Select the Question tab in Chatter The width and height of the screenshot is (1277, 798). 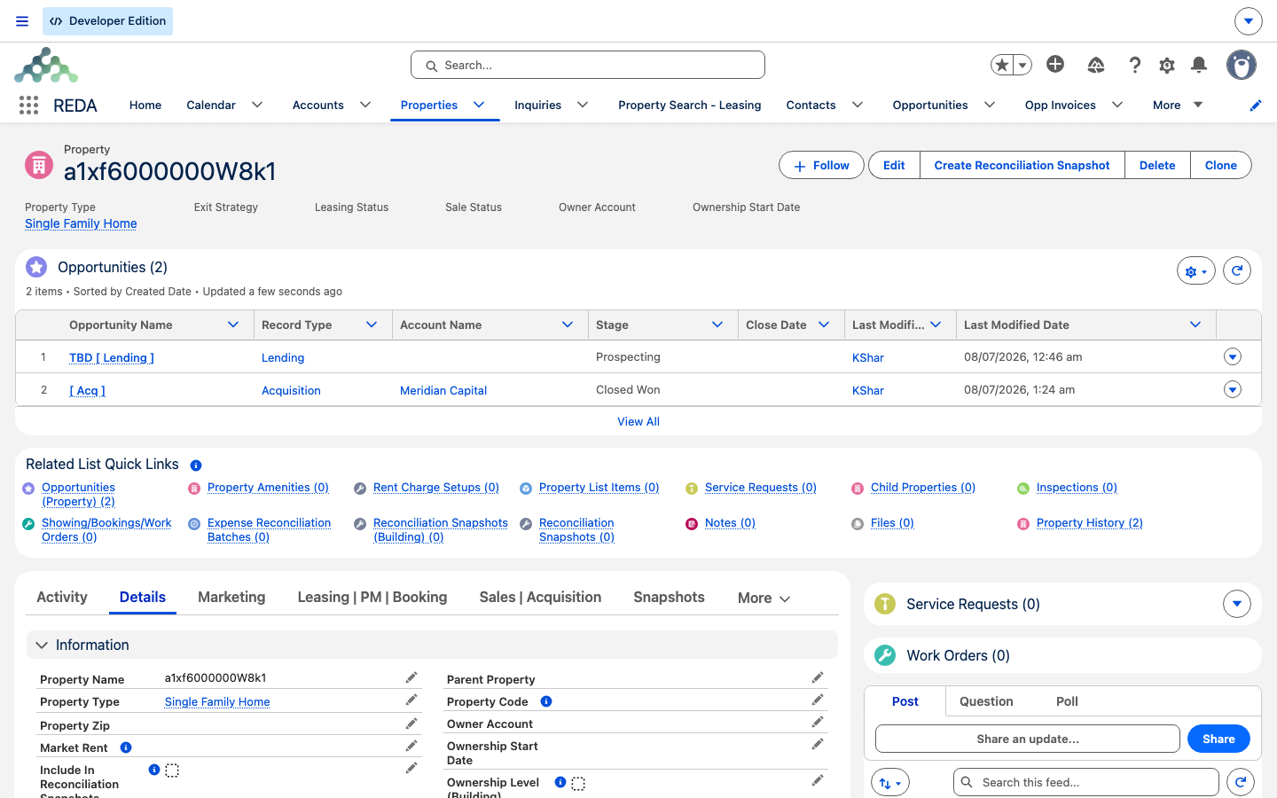tap(986, 701)
